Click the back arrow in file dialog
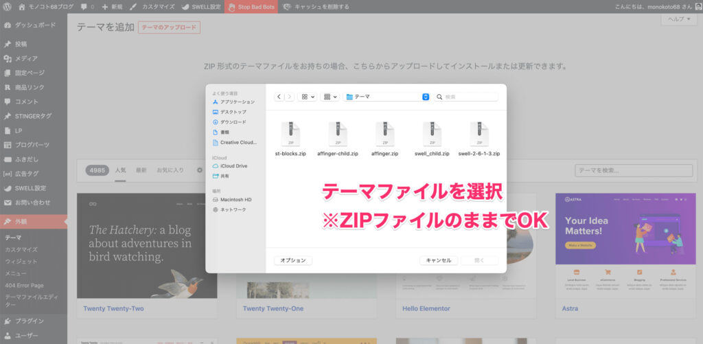703x344 pixels. coord(279,97)
